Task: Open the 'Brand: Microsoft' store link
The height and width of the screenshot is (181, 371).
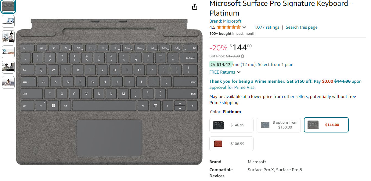Action: [x=225, y=21]
